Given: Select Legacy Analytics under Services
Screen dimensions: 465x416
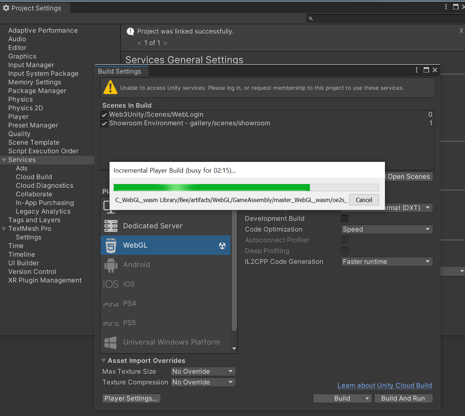Looking at the screenshot, I should tap(43, 211).
